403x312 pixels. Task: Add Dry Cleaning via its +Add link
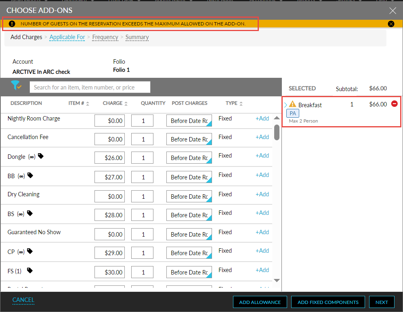[x=262, y=194]
